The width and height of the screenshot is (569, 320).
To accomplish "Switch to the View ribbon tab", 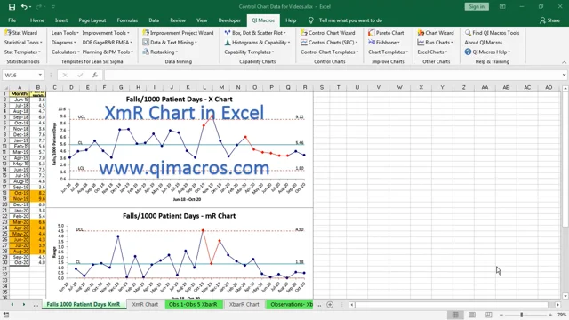I will pos(202,20).
